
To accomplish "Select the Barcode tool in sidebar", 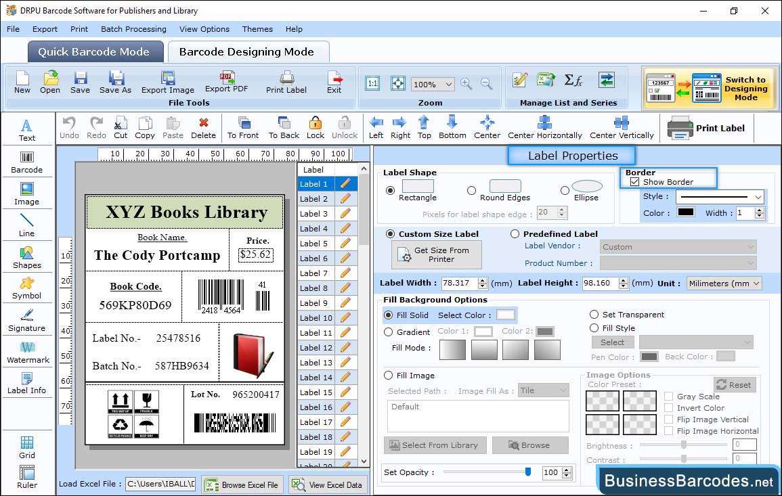I will pos(27,162).
